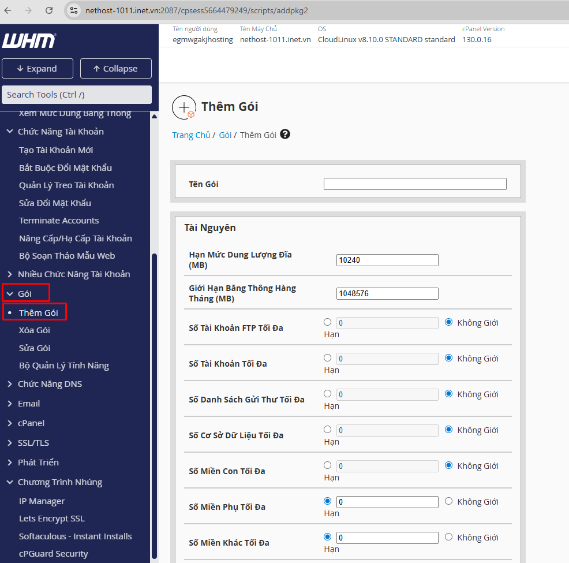
Task: Collapse the Gói section
Action: pos(10,294)
